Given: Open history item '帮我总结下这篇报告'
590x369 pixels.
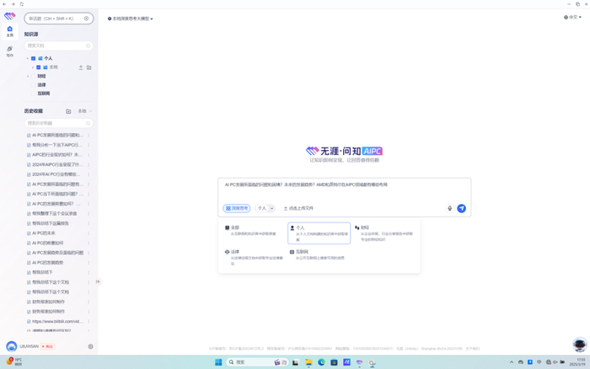Looking at the screenshot, I should [x=50, y=223].
